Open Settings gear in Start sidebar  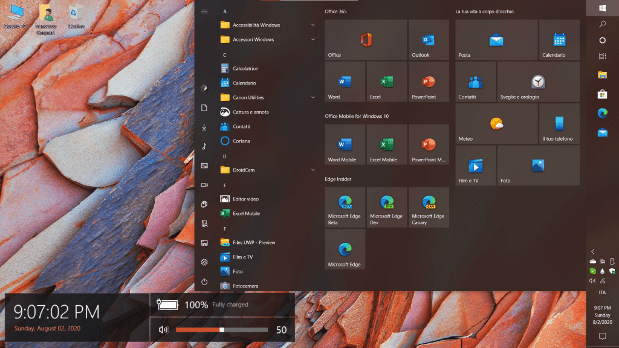coord(204,262)
